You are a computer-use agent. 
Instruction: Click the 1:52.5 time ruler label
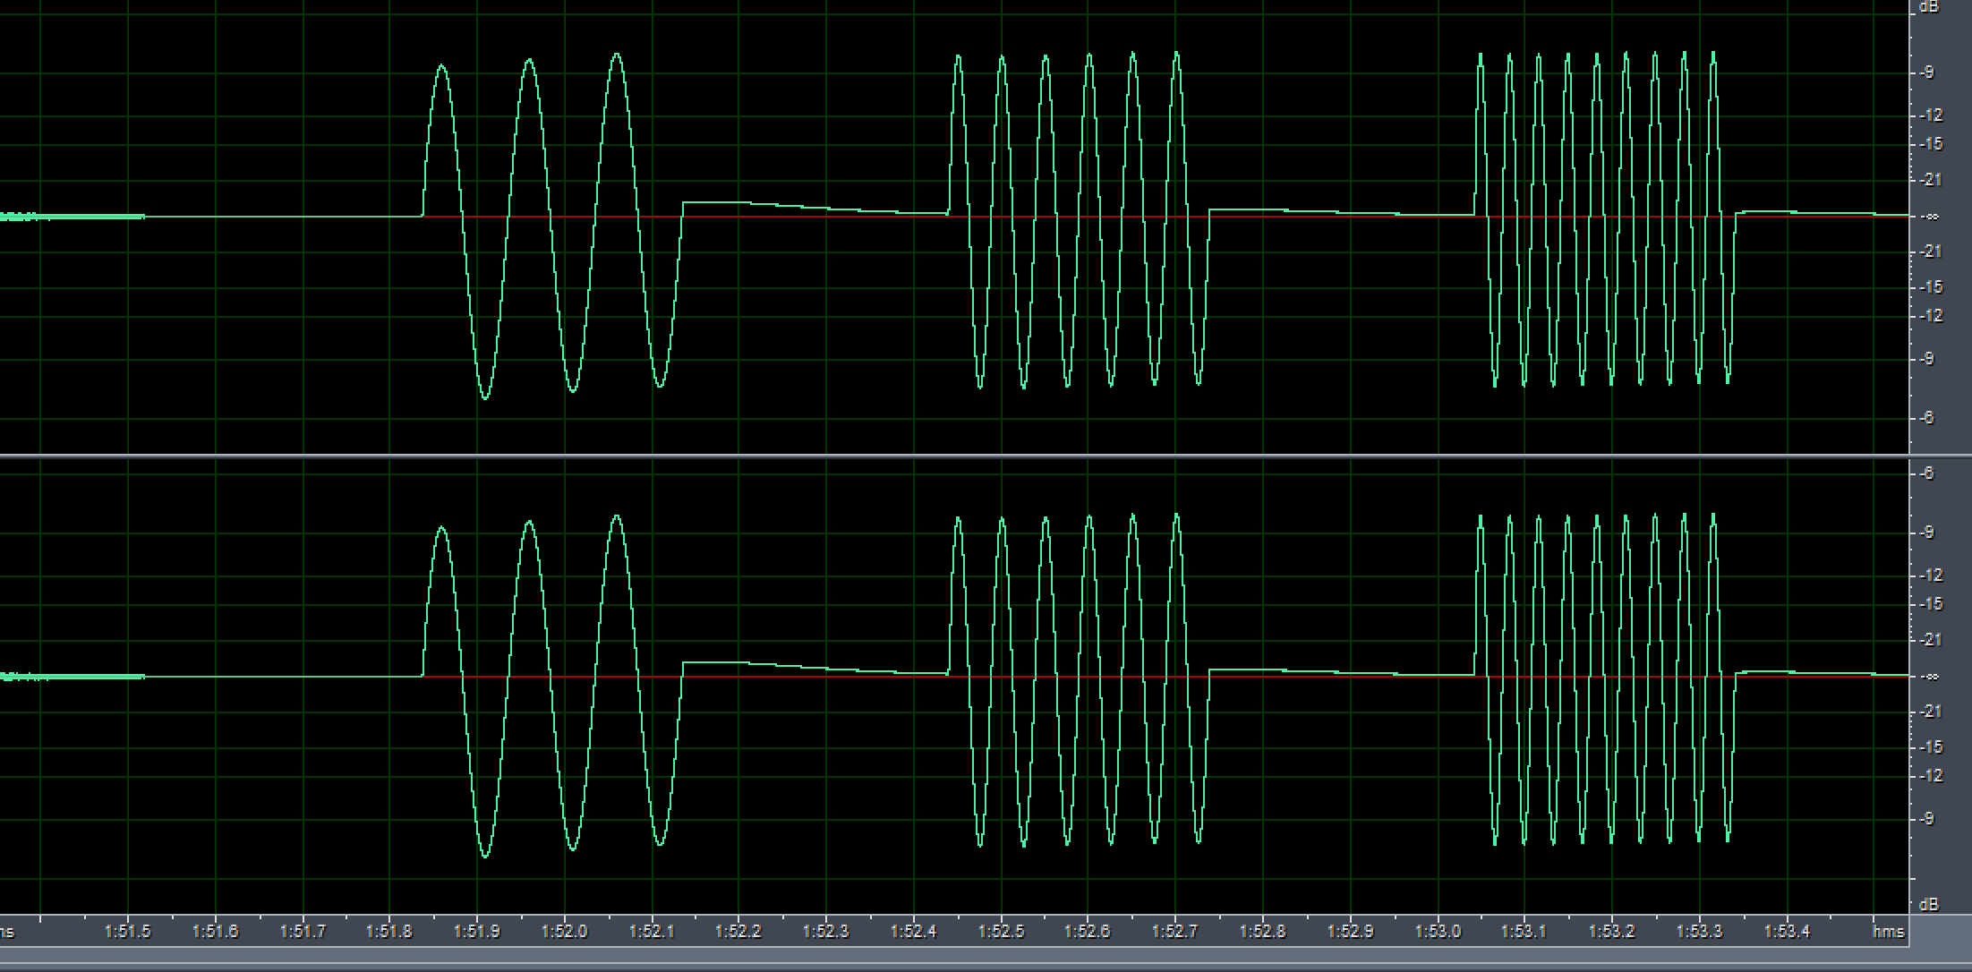click(x=1001, y=932)
